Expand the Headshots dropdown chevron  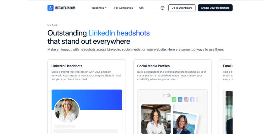point(106,8)
